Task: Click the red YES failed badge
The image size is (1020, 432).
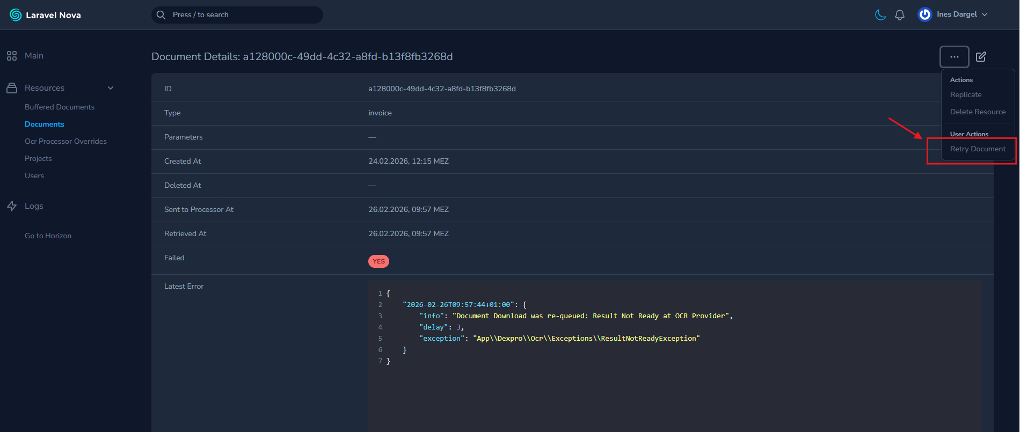Action: (x=378, y=261)
